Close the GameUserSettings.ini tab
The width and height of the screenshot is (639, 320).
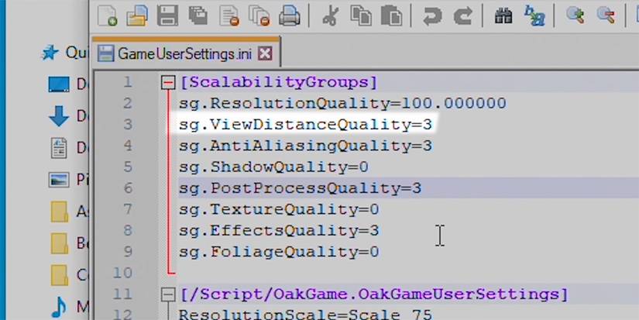tap(265, 53)
